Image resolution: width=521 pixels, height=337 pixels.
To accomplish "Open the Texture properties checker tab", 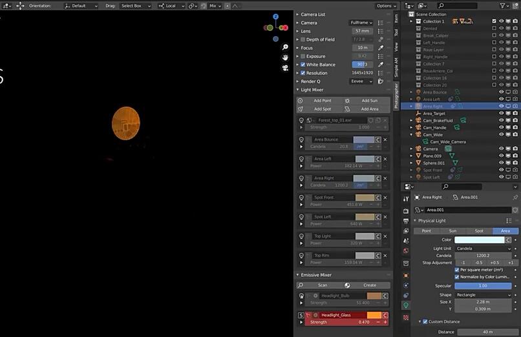I will tap(406, 318).
